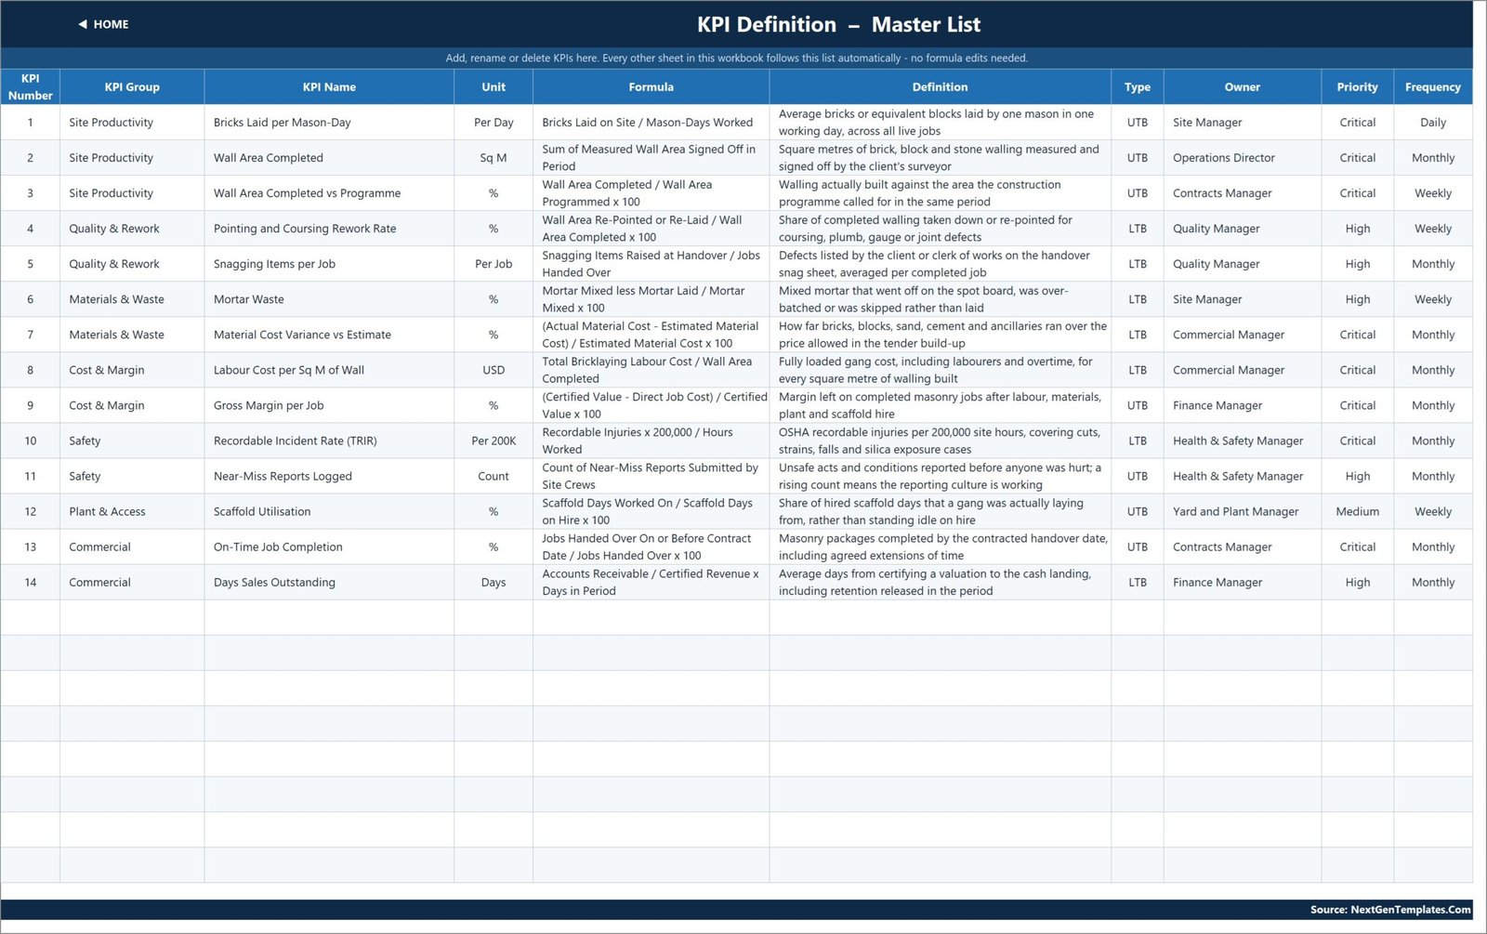This screenshot has height=934, width=1487.
Task: Select the KPI Name column header
Action: (x=329, y=86)
